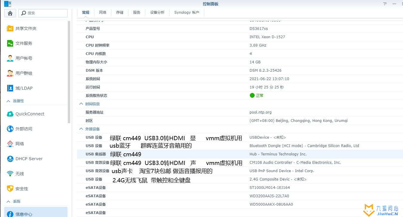403x217 pixels.
Task: Open 域/LDAP icon
Action: [x=10, y=88]
